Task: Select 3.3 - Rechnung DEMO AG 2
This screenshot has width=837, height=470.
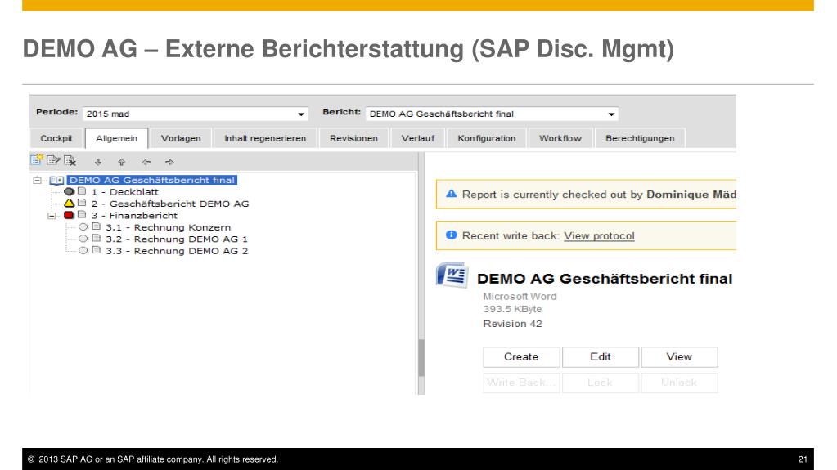Action: click(x=177, y=251)
